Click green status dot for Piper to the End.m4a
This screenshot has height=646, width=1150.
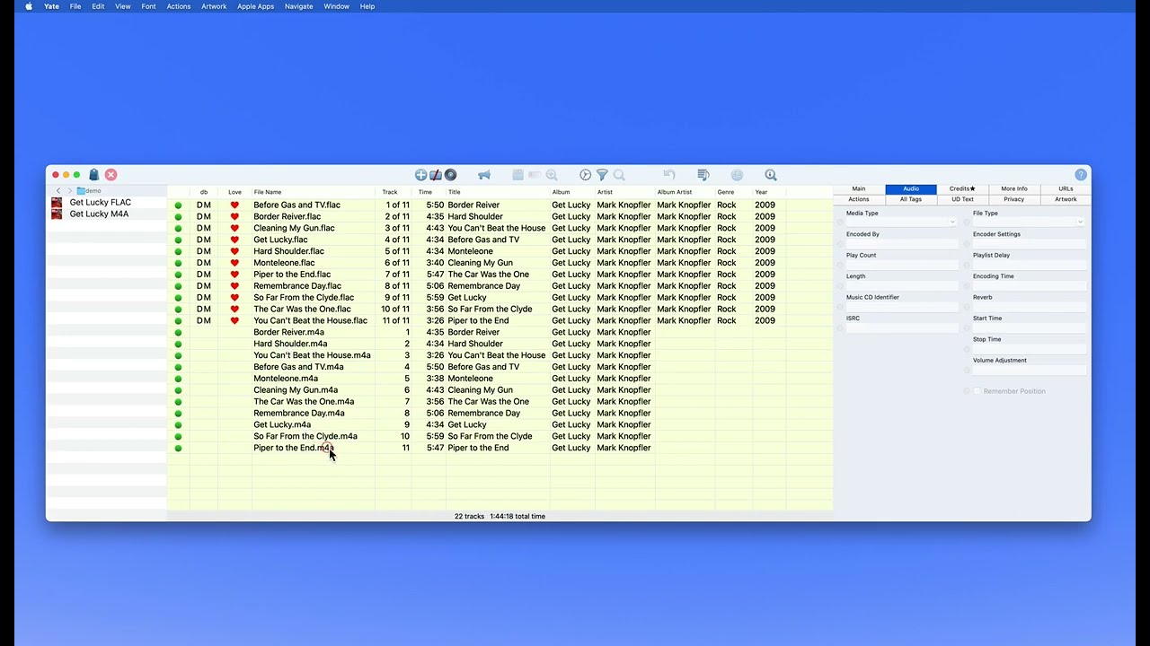point(178,448)
